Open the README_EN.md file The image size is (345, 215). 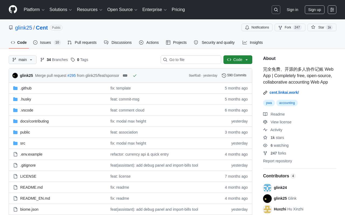pyautogui.click(x=35, y=198)
